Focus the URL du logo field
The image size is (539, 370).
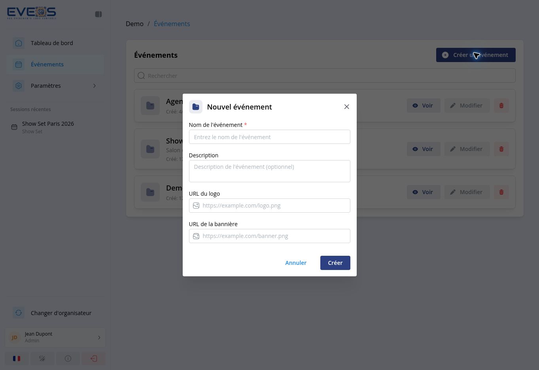pos(270,206)
